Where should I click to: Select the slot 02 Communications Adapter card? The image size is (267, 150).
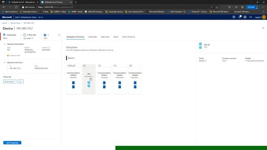click(104, 79)
